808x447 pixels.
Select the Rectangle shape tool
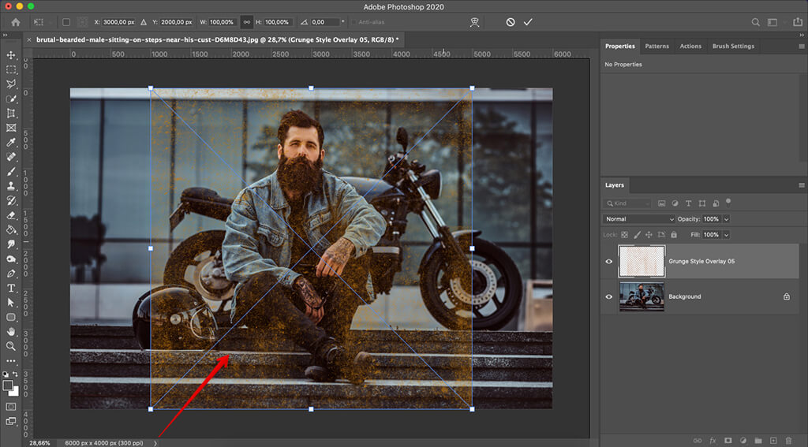(x=11, y=317)
